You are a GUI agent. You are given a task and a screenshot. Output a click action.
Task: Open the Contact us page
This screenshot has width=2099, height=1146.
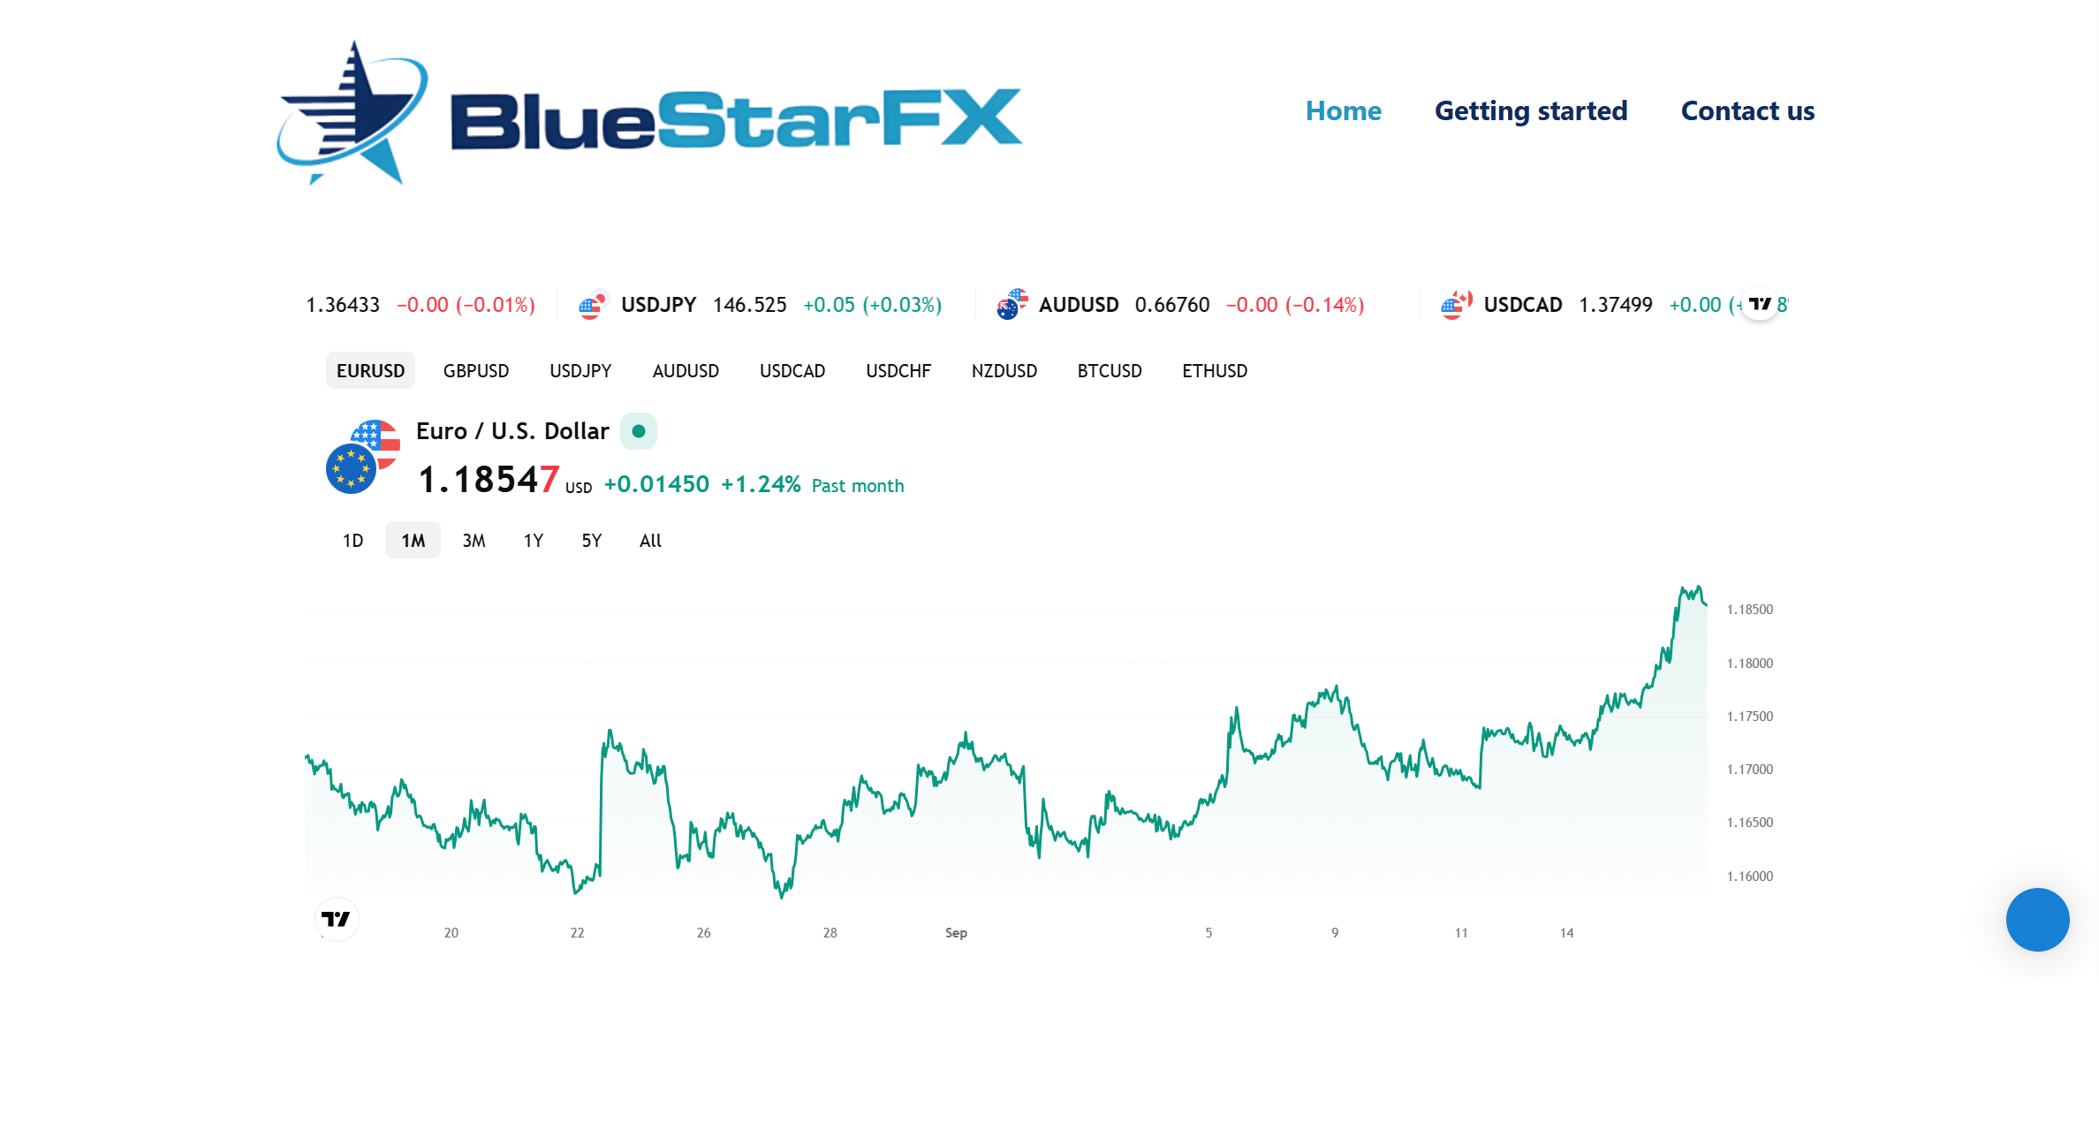coord(1747,110)
